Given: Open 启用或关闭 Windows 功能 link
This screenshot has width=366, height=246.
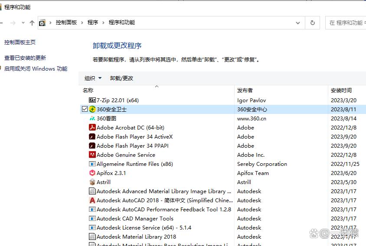Looking at the screenshot, I should point(36,68).
